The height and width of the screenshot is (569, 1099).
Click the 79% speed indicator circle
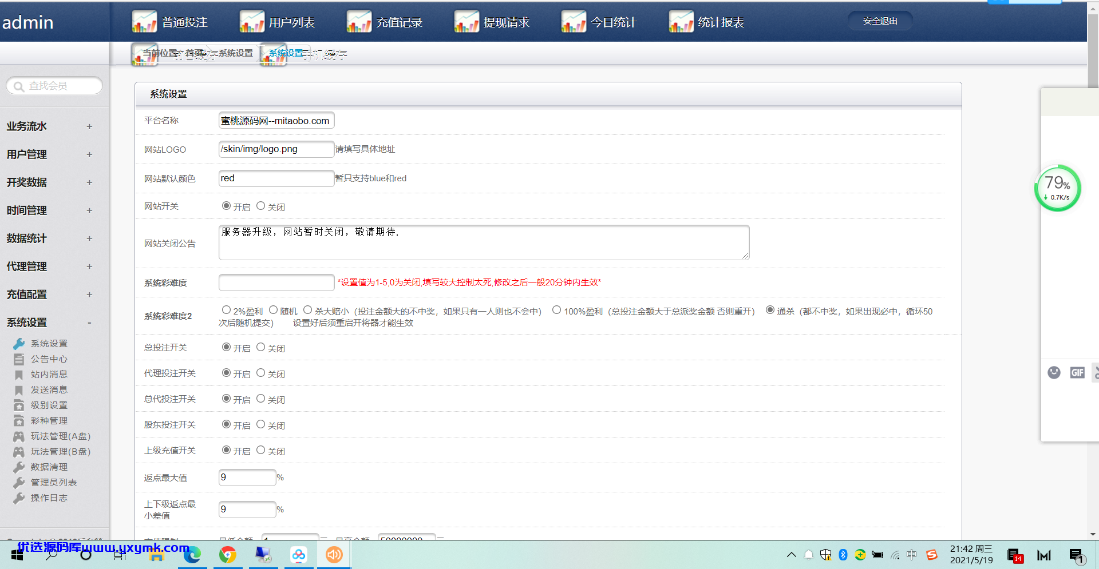(x=1057, y=188)
